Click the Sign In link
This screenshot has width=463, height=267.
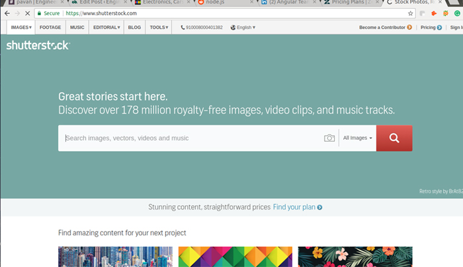tap(456, 28)
